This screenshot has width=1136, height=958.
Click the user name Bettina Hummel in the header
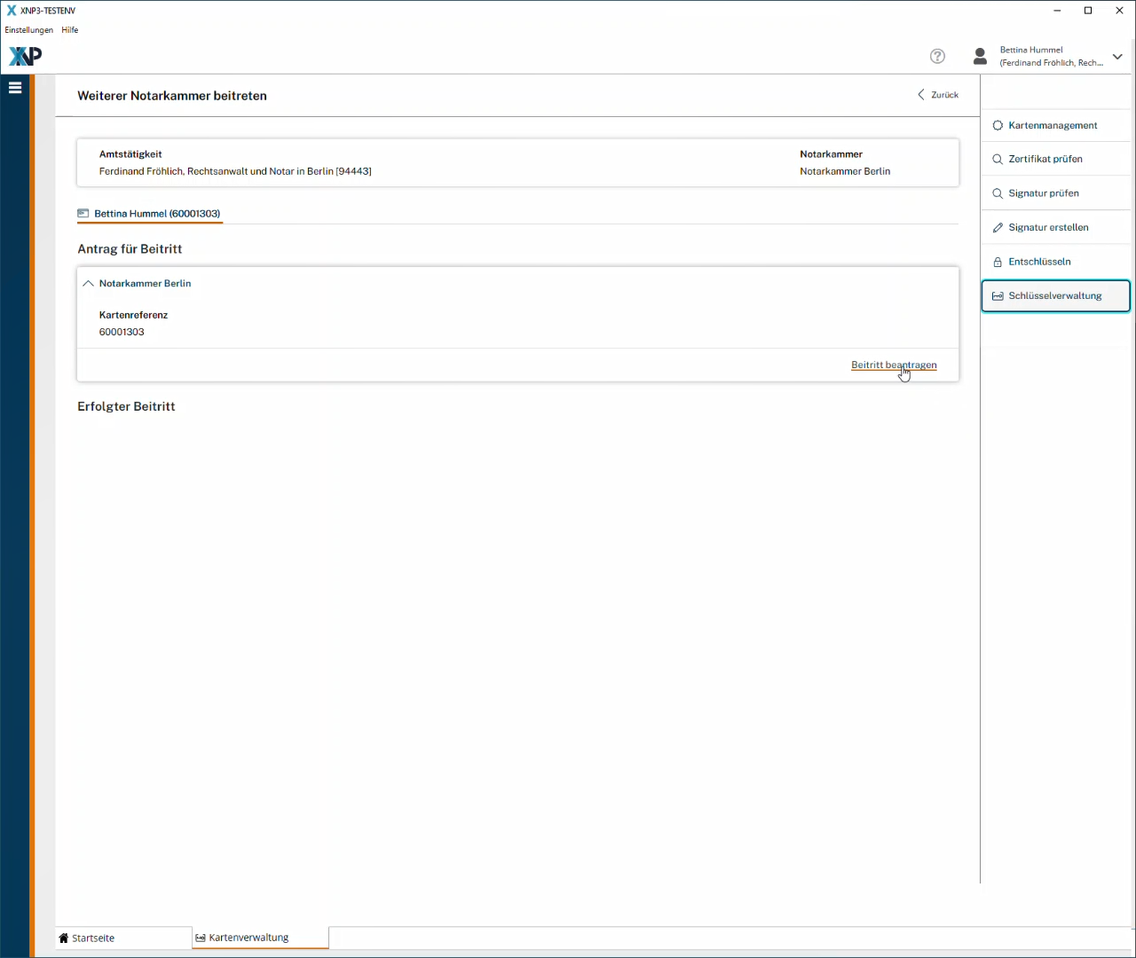coord(1031,50)
